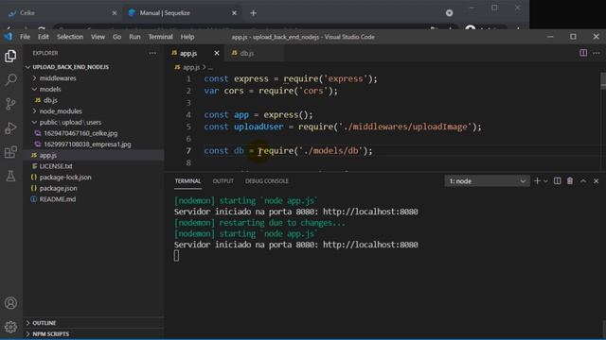
Task: Switch to the db.js editor tab
Action: (246, 53)
